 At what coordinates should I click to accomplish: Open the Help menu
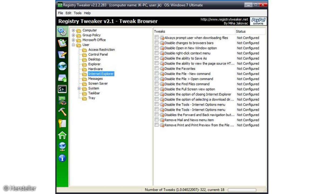(87, 13)
